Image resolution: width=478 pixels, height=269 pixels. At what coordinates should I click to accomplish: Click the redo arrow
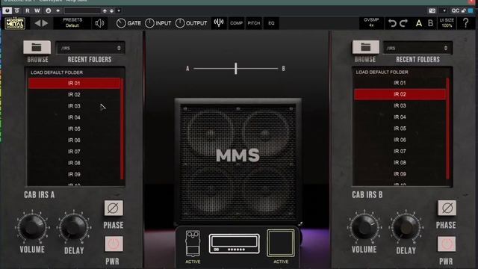403,23
